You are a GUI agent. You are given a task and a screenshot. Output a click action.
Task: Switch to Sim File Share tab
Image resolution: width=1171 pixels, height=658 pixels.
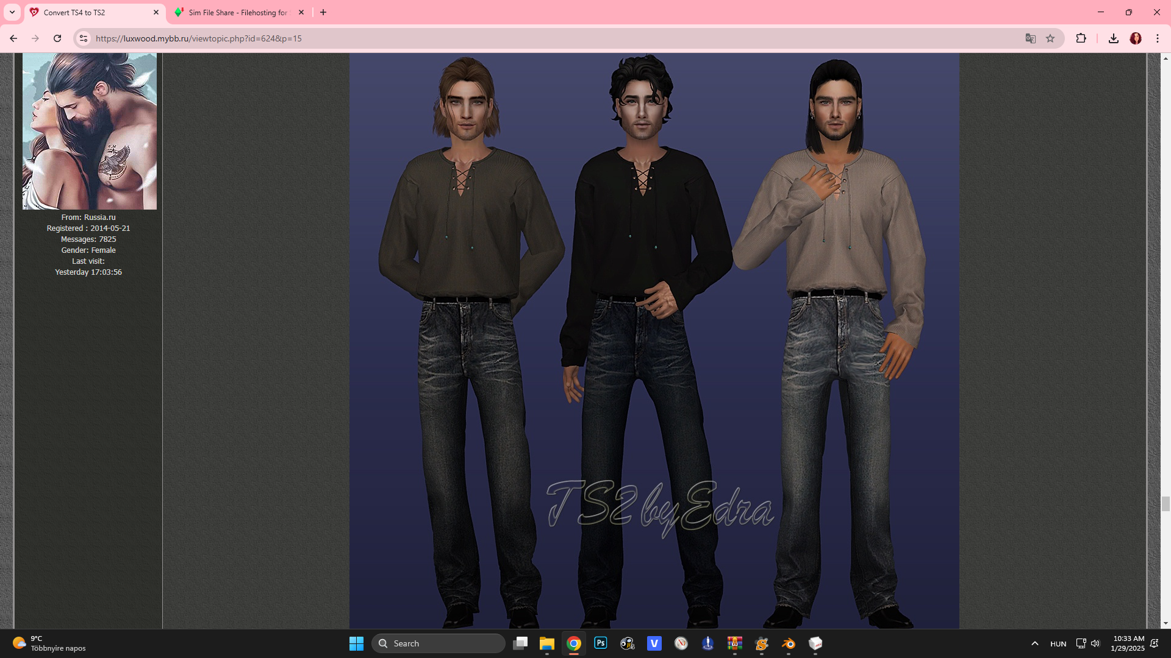tap(240, 12)
